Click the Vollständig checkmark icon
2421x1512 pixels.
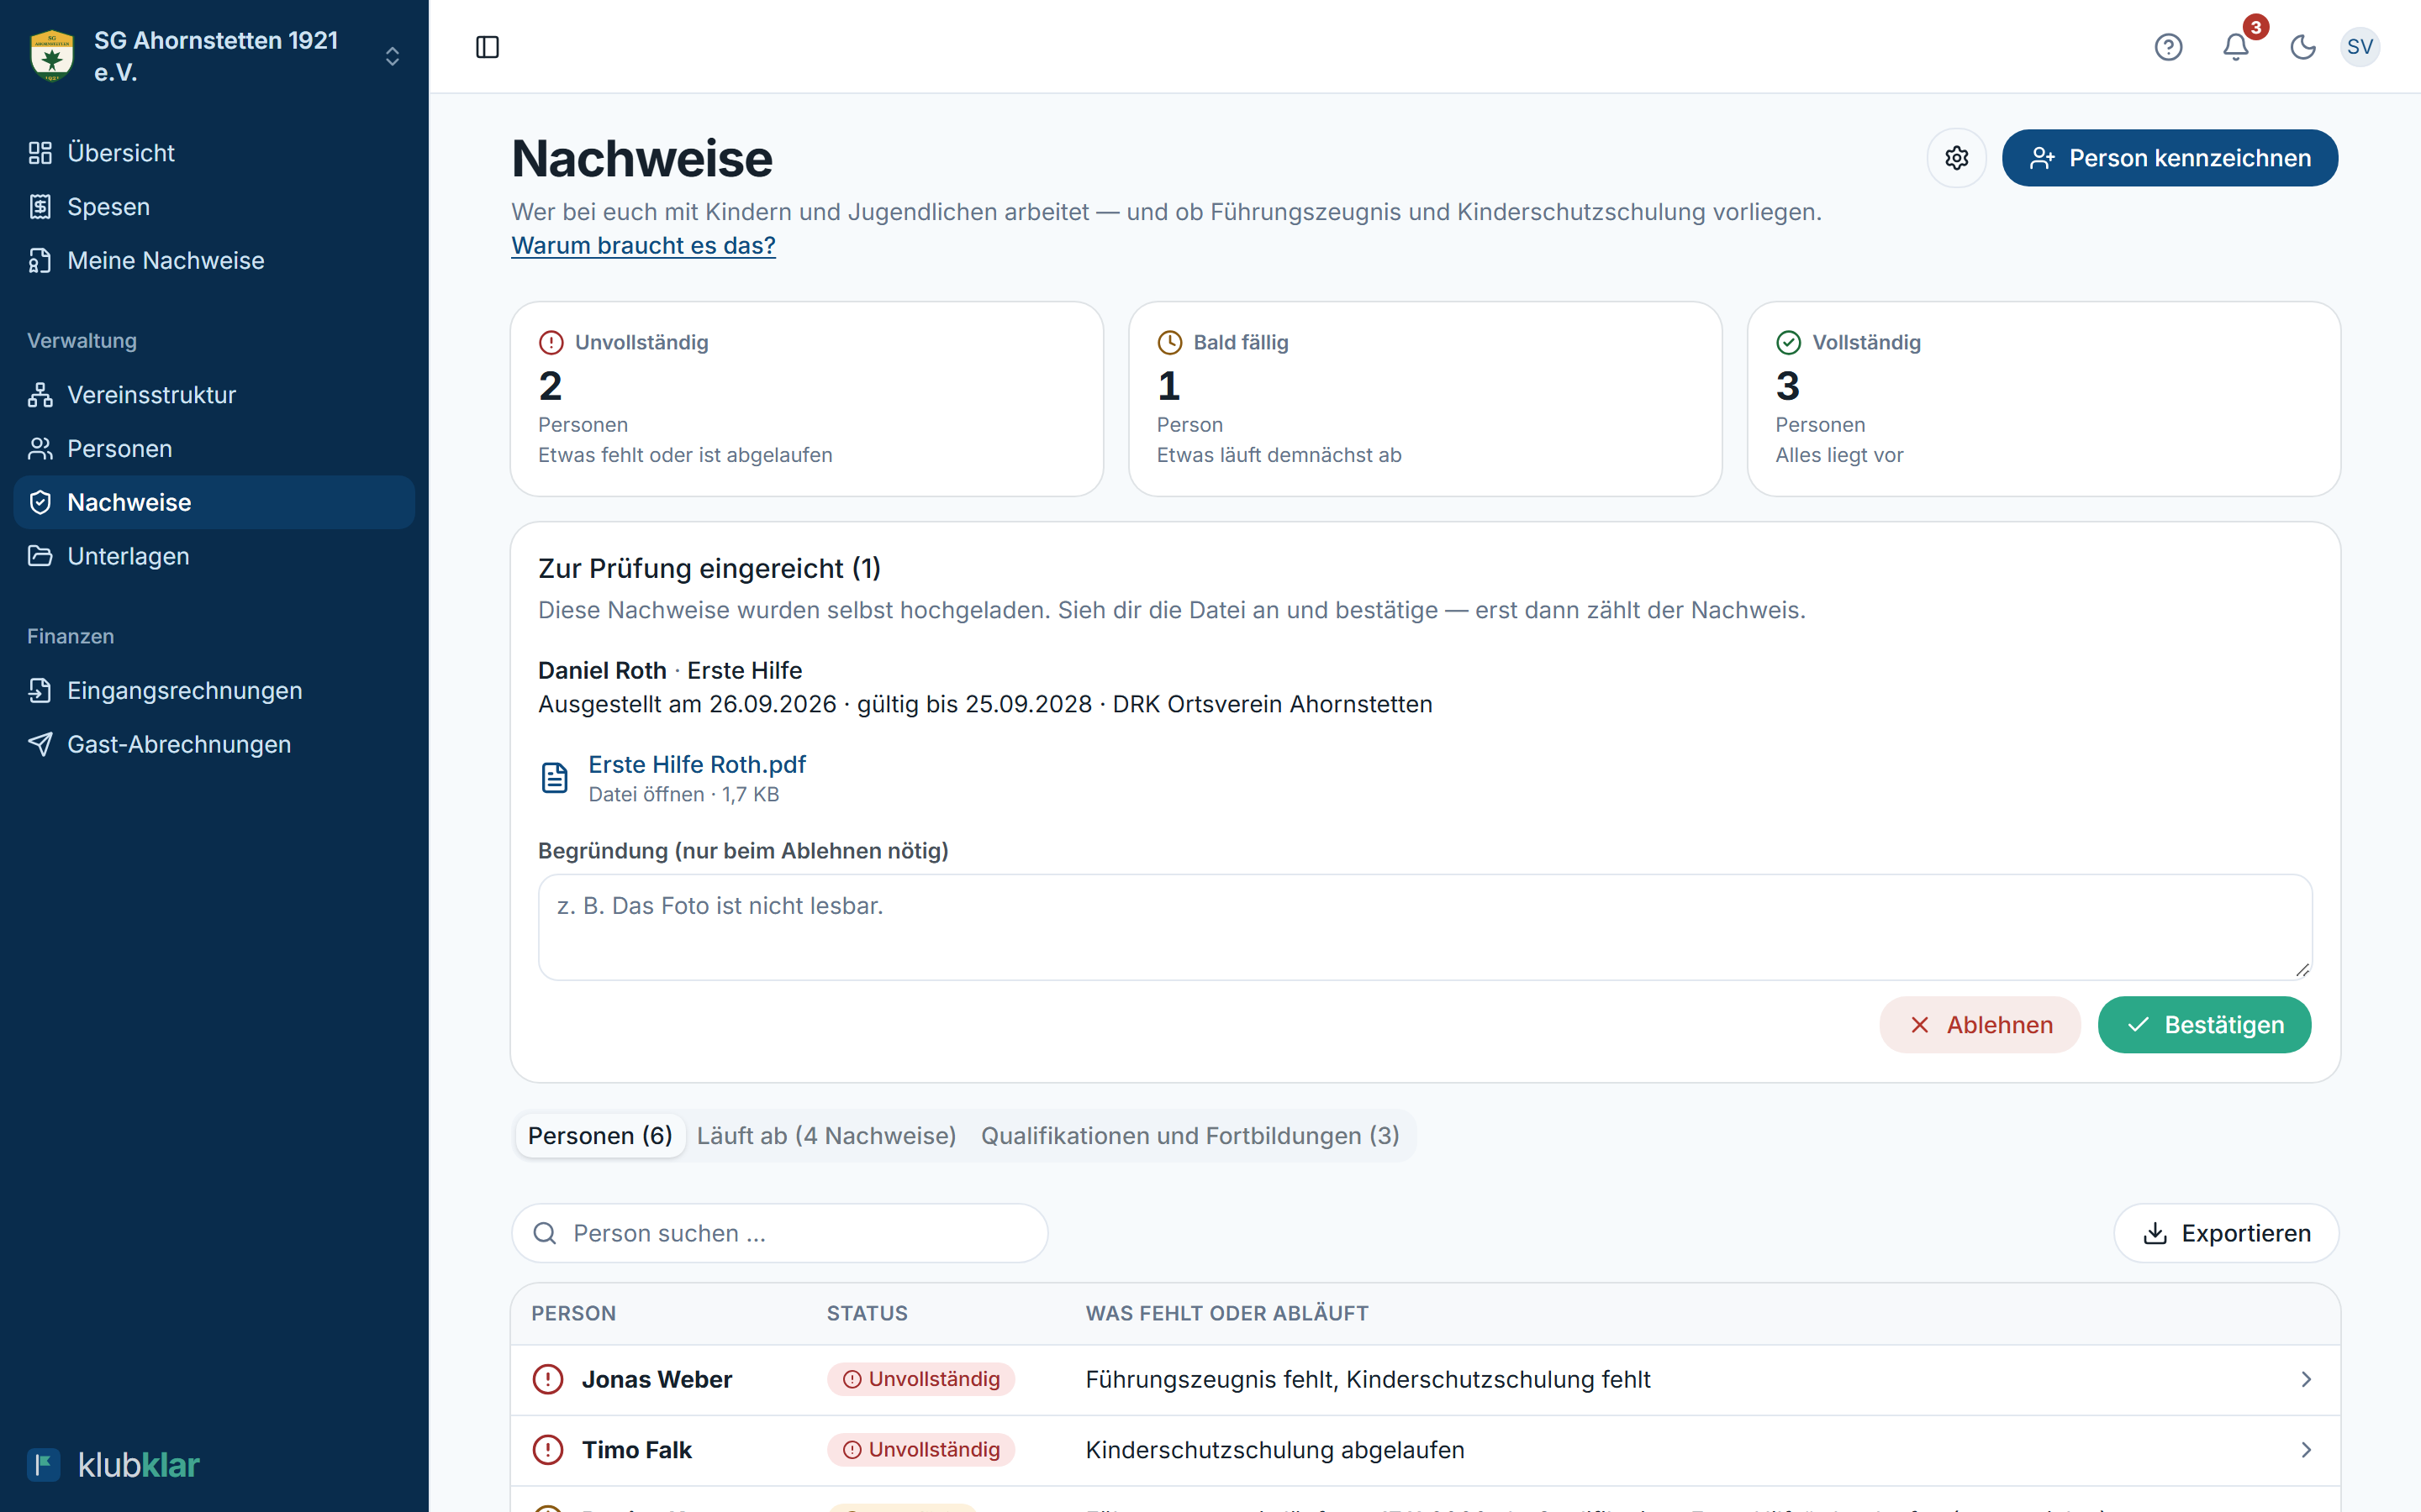[1788, 343]
